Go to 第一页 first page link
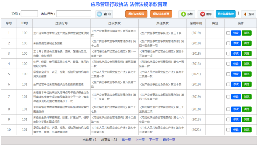258x145 pixels. (126, 140)
